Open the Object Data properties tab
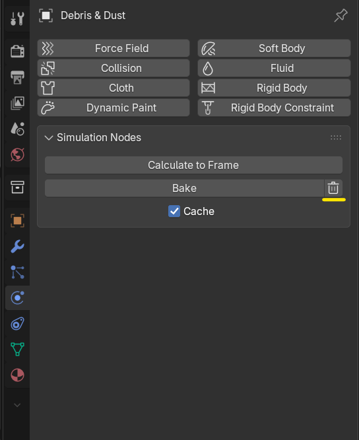Image resolution: width=359 pixels, height=440 pixels. coord(17,350)
